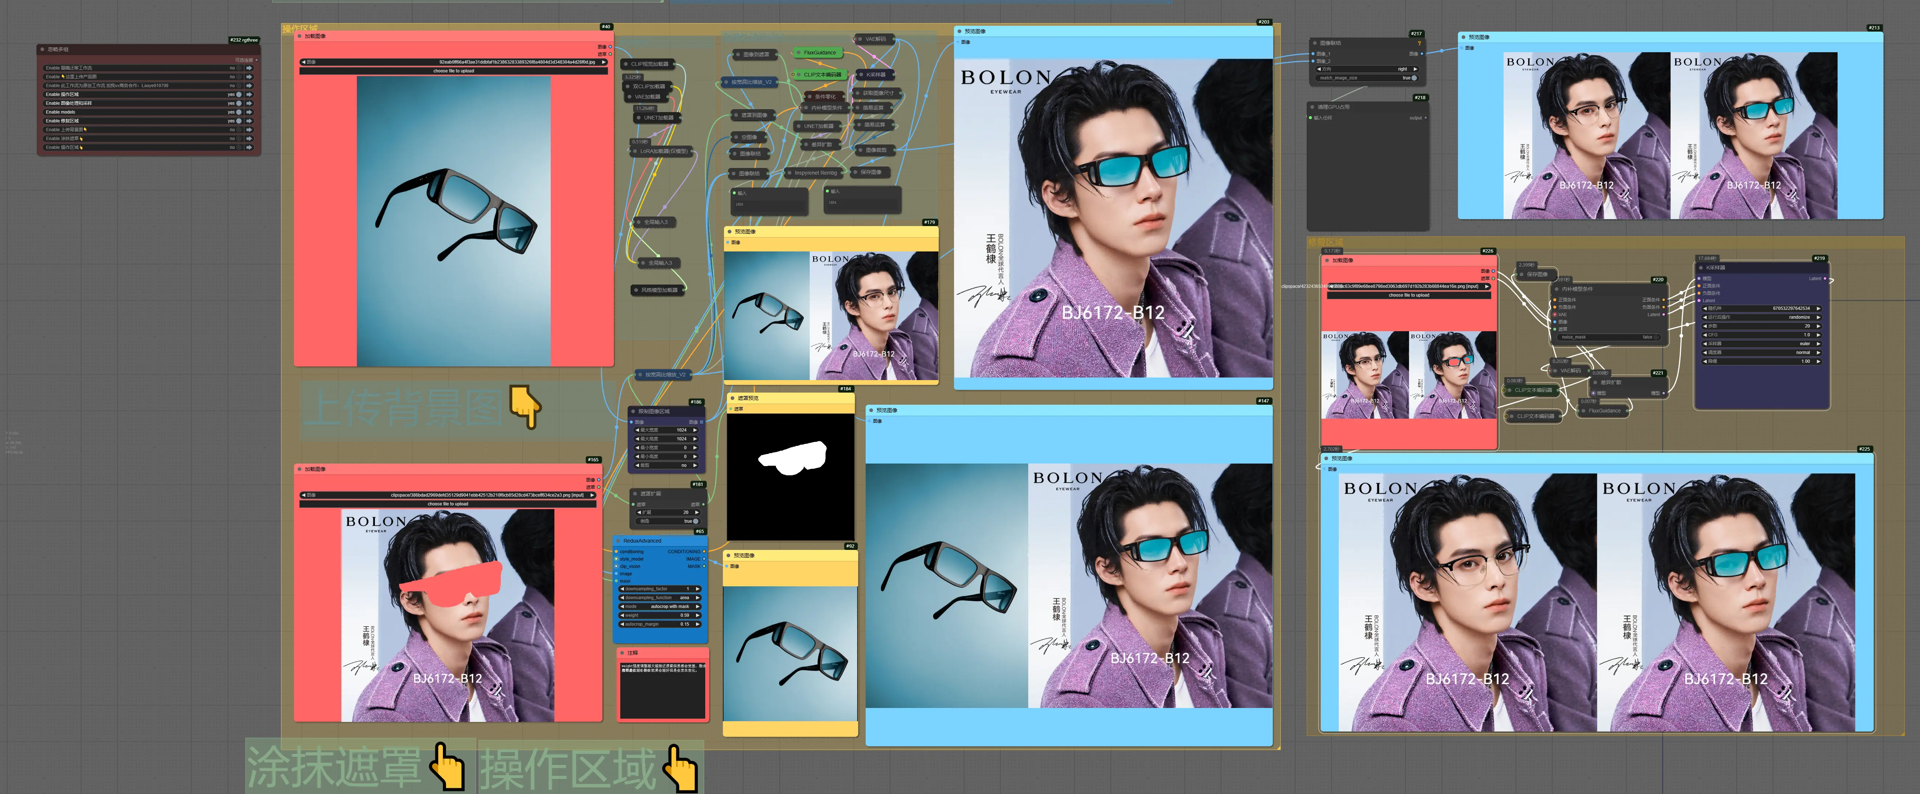Increase 降噪 value with right arrow

(x=1818, y=361)
